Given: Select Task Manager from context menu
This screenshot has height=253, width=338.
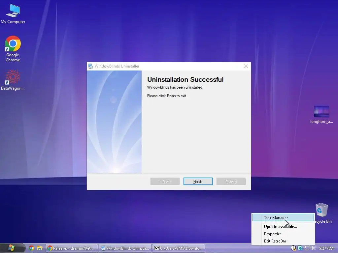Looking at the screenshot, I should [x=283, y=217].
